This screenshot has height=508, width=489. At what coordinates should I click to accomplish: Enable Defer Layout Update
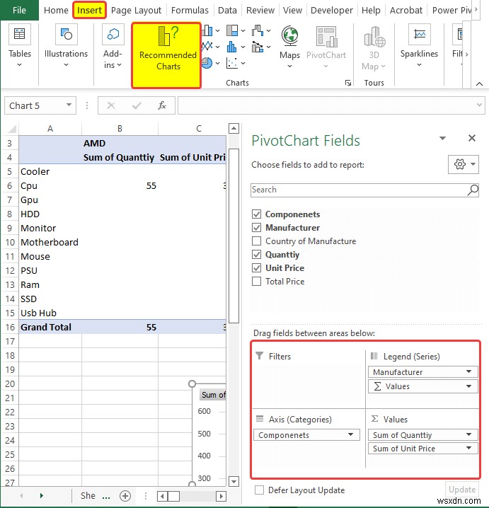(259, 490)
